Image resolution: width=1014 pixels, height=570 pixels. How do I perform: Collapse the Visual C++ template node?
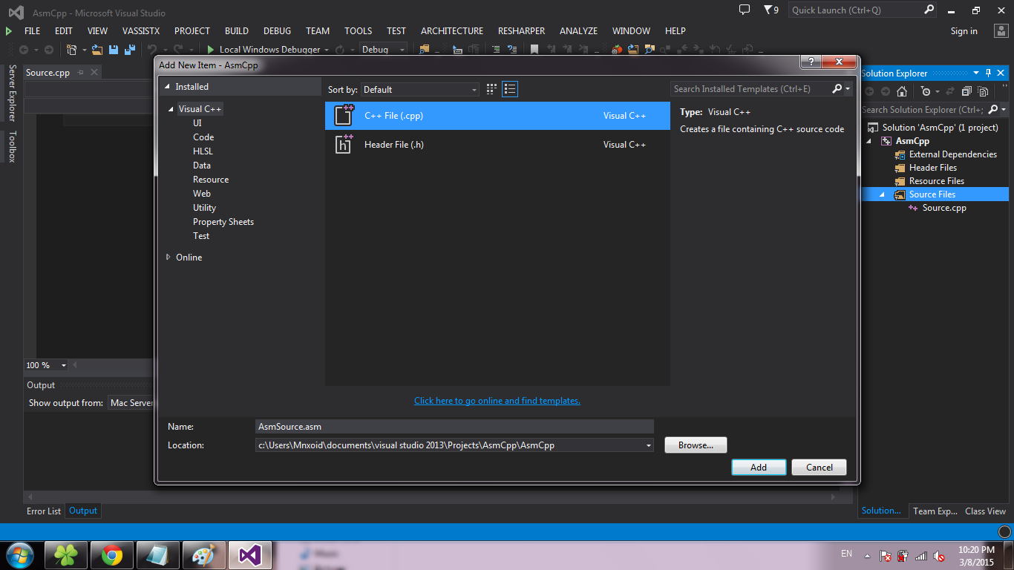[171, 109]
